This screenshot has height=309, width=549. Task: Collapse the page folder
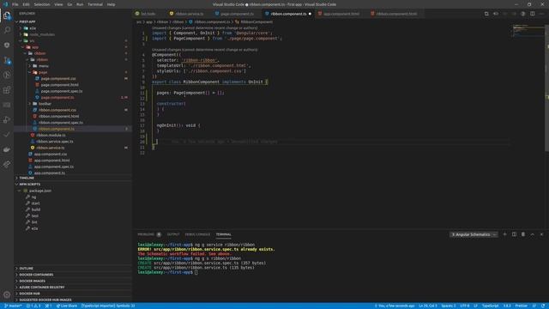click(x=43, y=72)
